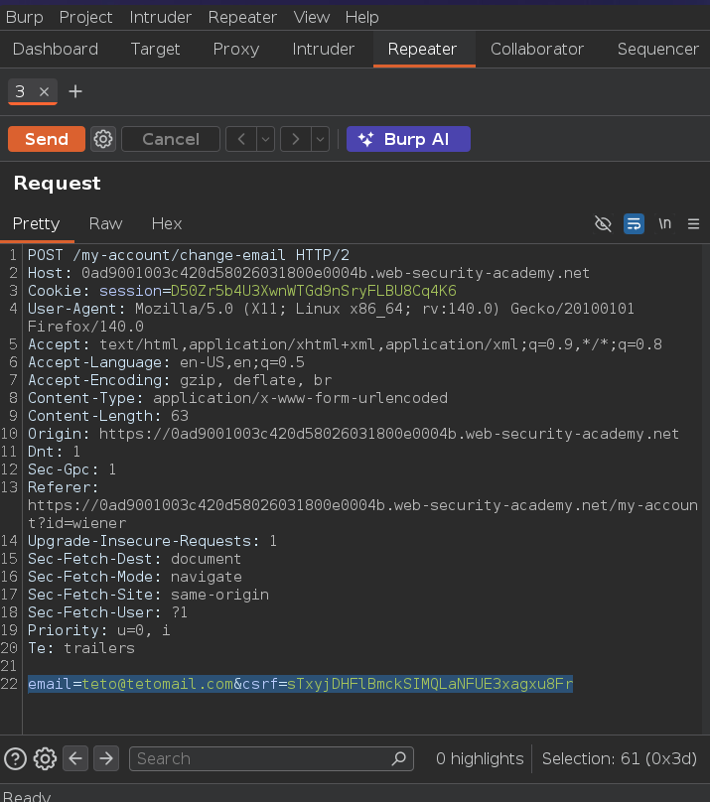Open send request settings gear
Viewport: 710px width, 802px height.
103,139
